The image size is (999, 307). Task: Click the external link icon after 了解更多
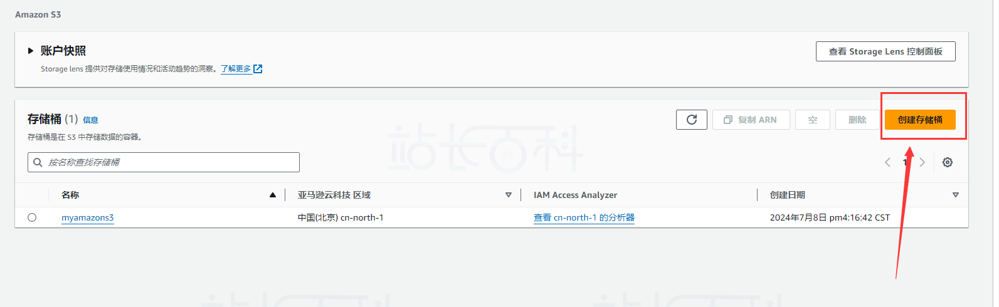coord(258,69)
